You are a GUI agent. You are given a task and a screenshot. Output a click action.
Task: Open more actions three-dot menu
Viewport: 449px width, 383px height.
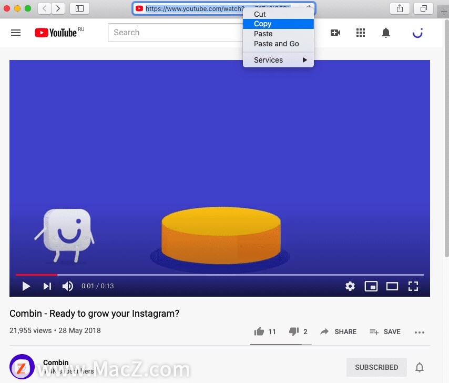[x=420, y=332]
